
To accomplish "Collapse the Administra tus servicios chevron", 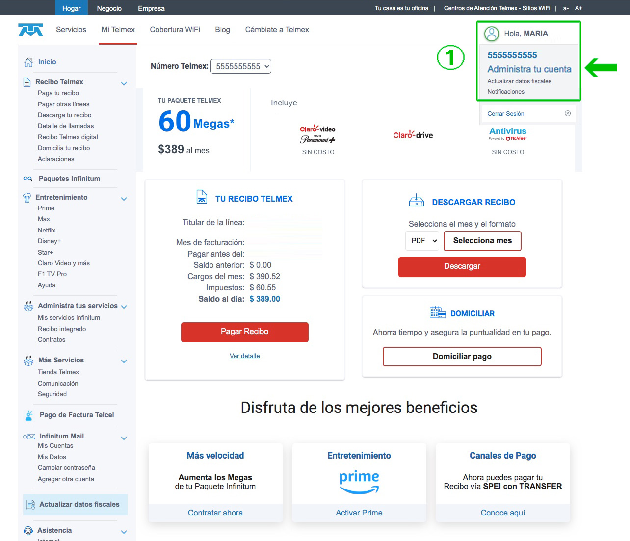I will (124, 307).
